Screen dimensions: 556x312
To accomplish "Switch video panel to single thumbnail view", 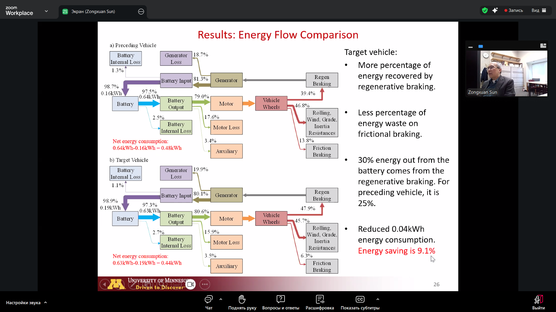I will [481, 46].
